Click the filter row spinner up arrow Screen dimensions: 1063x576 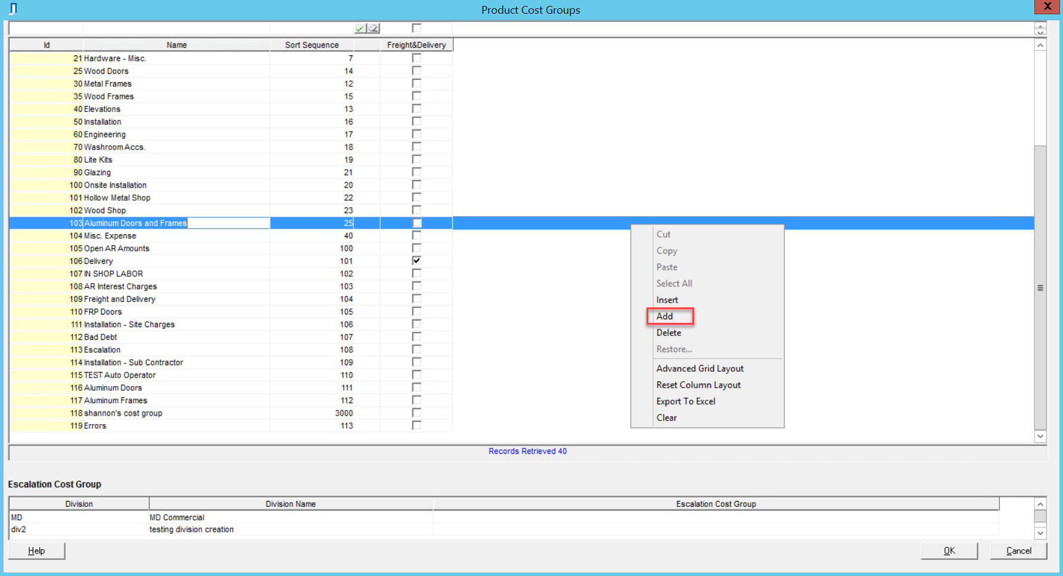click(x=1040, y=26)
